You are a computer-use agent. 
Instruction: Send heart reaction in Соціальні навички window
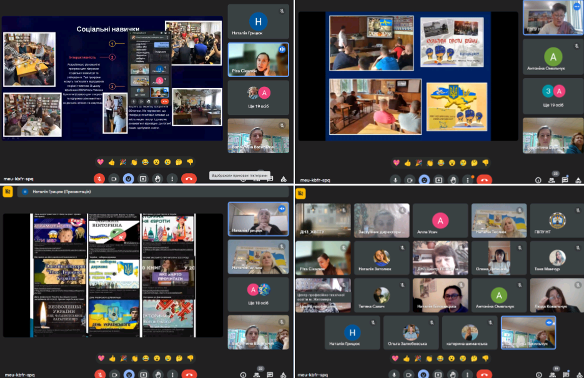[100, 162]
